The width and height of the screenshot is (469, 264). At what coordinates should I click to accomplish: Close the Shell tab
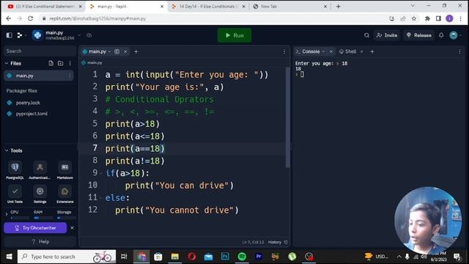361,51
